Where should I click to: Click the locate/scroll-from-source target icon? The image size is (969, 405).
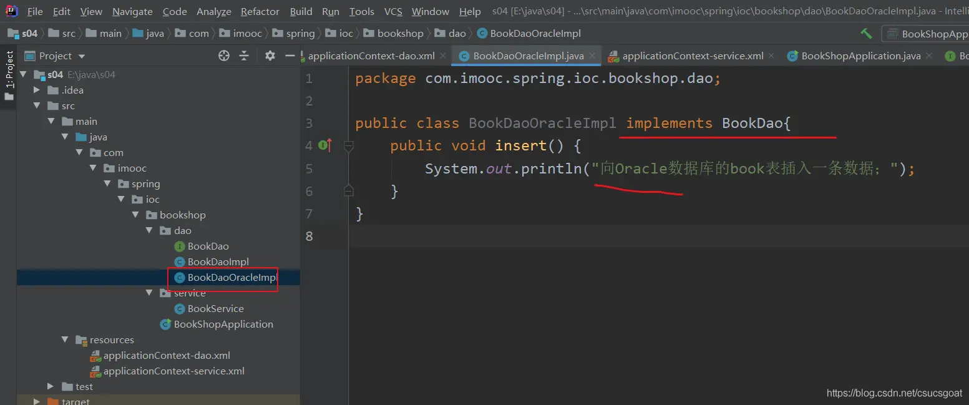click(x=224, y=56)
